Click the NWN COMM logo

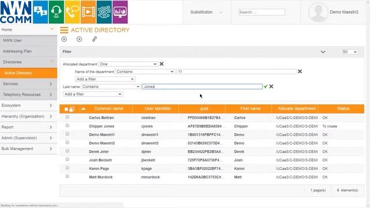(x=16, y=12)
